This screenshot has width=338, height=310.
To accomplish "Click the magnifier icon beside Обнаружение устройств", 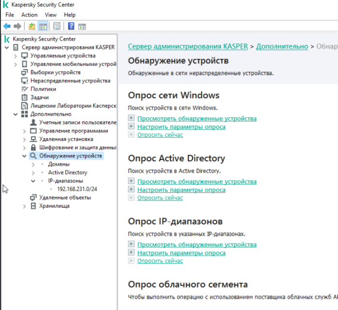I will click(x=33, y=156).
